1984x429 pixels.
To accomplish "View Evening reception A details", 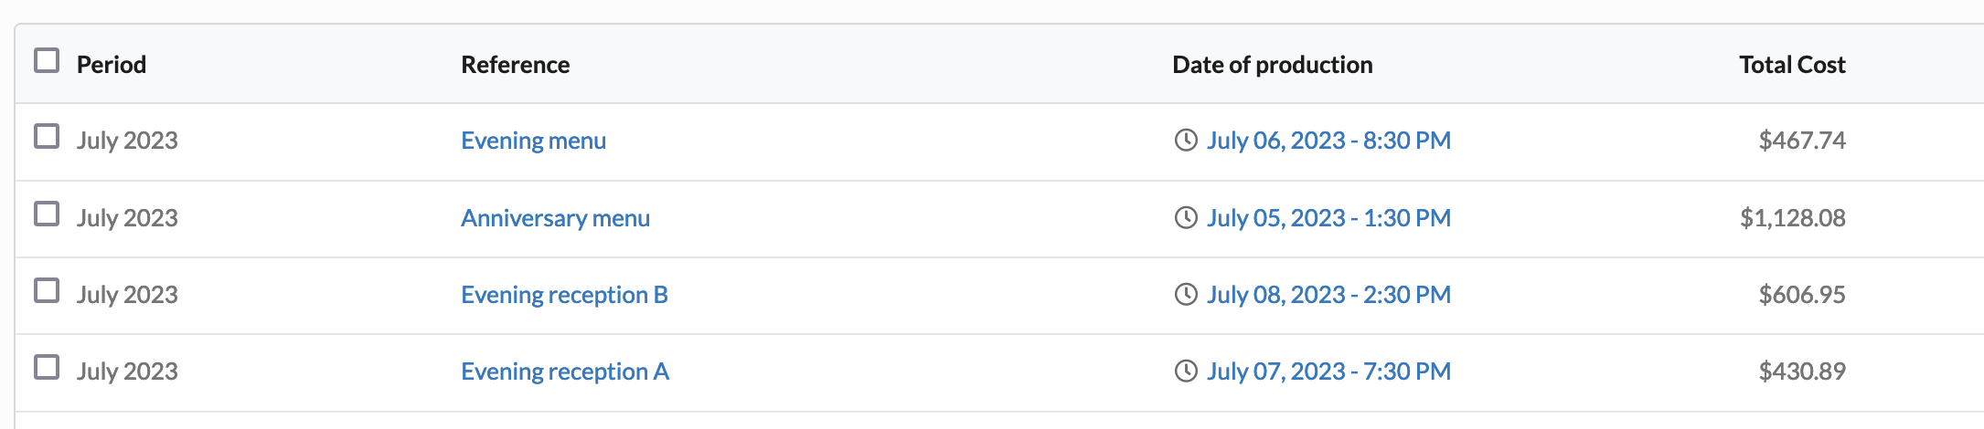I will 564,371.
